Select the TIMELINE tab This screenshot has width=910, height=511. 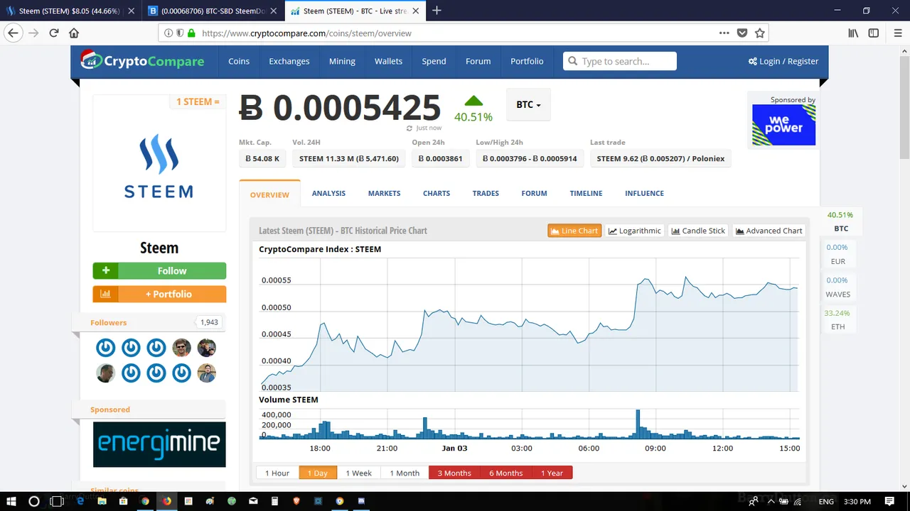586,193
